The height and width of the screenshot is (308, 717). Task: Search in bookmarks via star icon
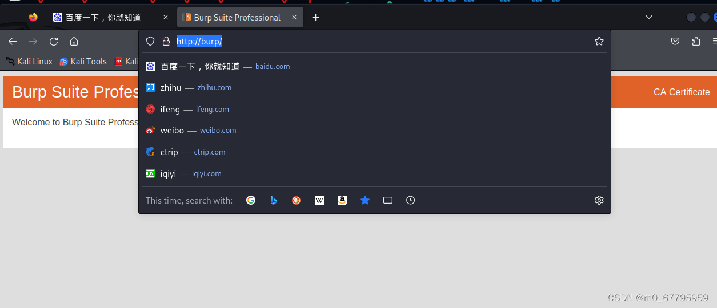click(x=365, y=200)
